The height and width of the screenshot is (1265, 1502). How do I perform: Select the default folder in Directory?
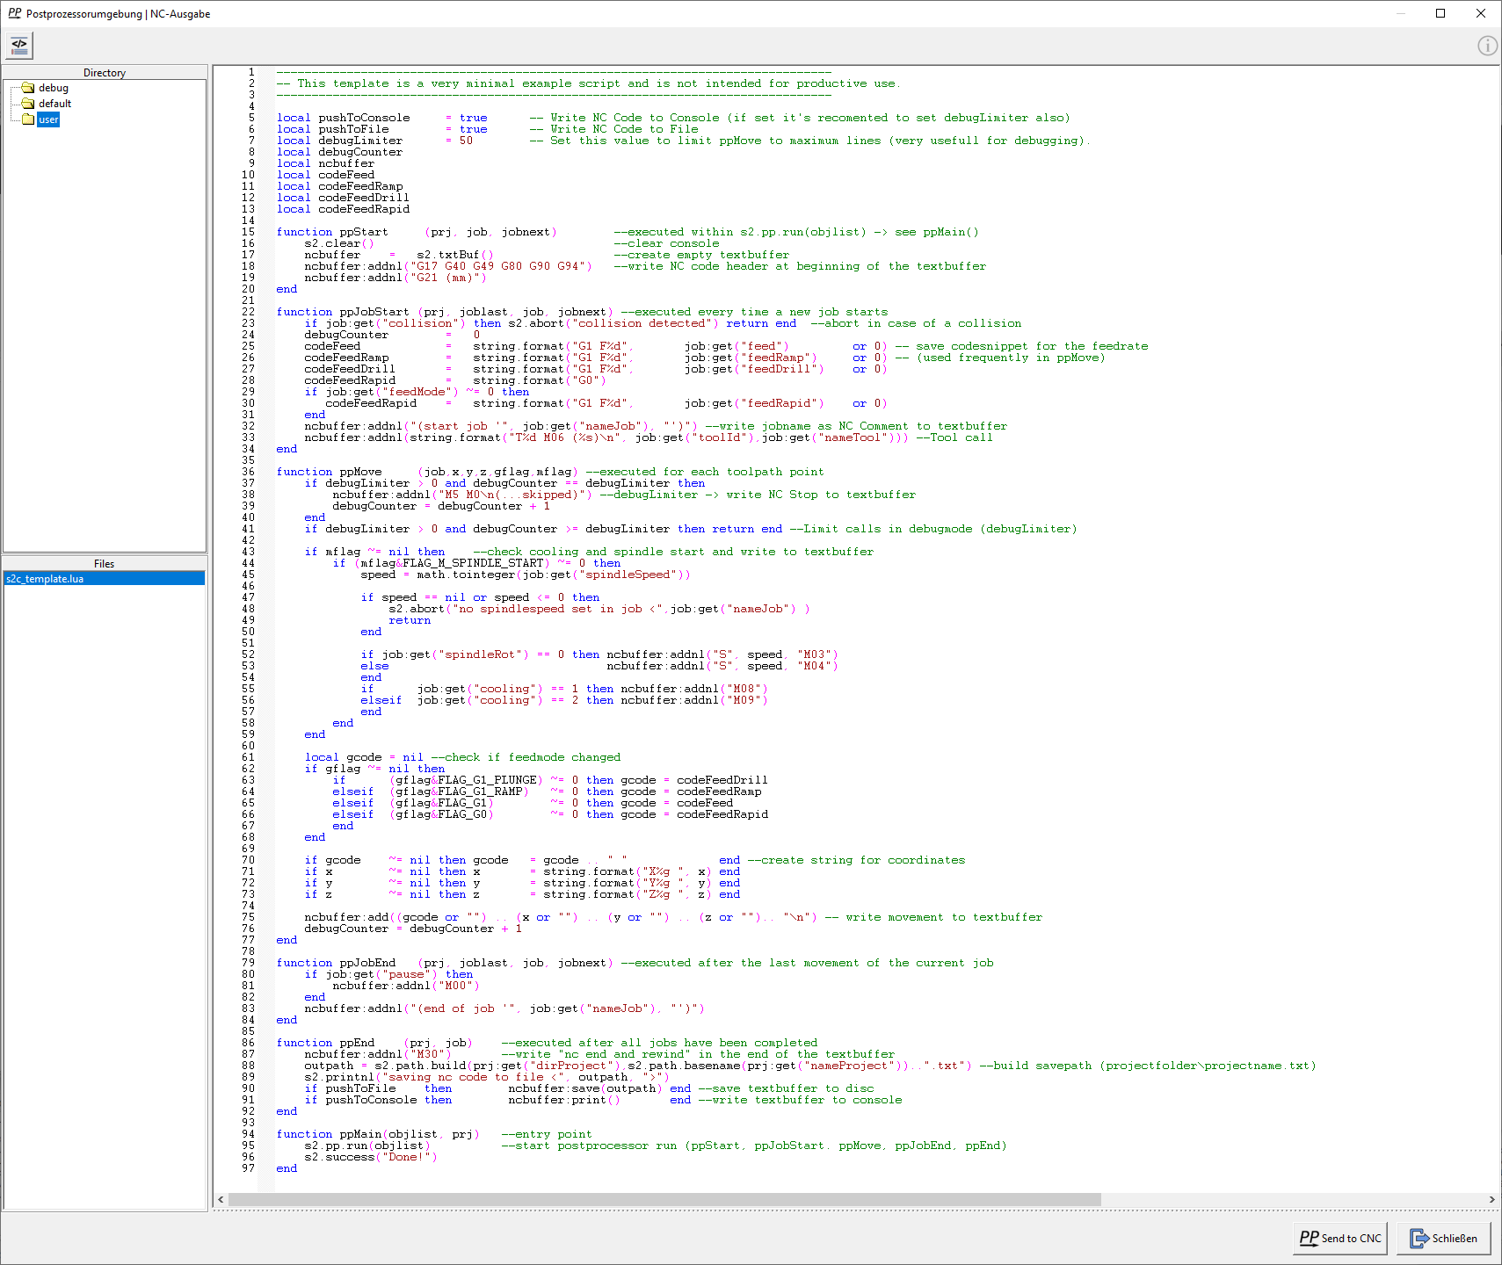[54, 104]
